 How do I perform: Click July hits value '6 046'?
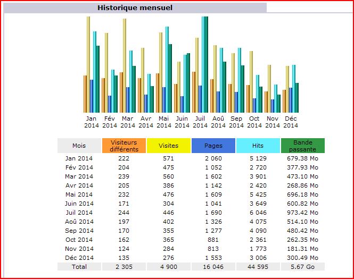coord(258,213)
